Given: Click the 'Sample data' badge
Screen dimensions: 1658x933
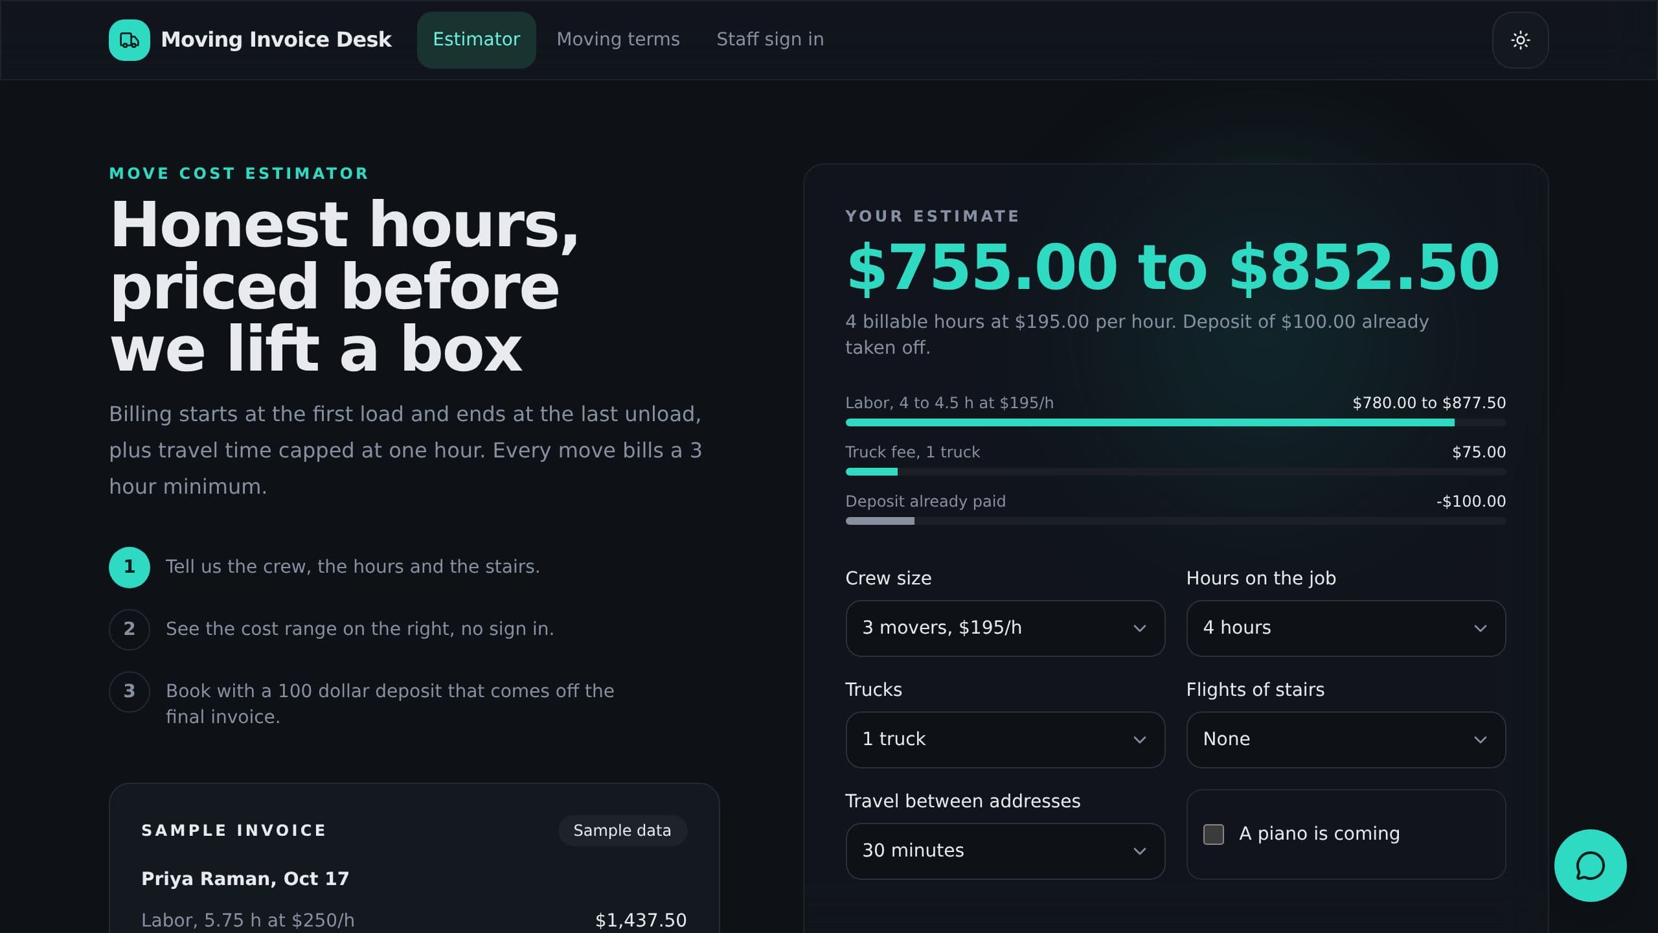Looking at the screenshot, I should click(x=622, y=831).
